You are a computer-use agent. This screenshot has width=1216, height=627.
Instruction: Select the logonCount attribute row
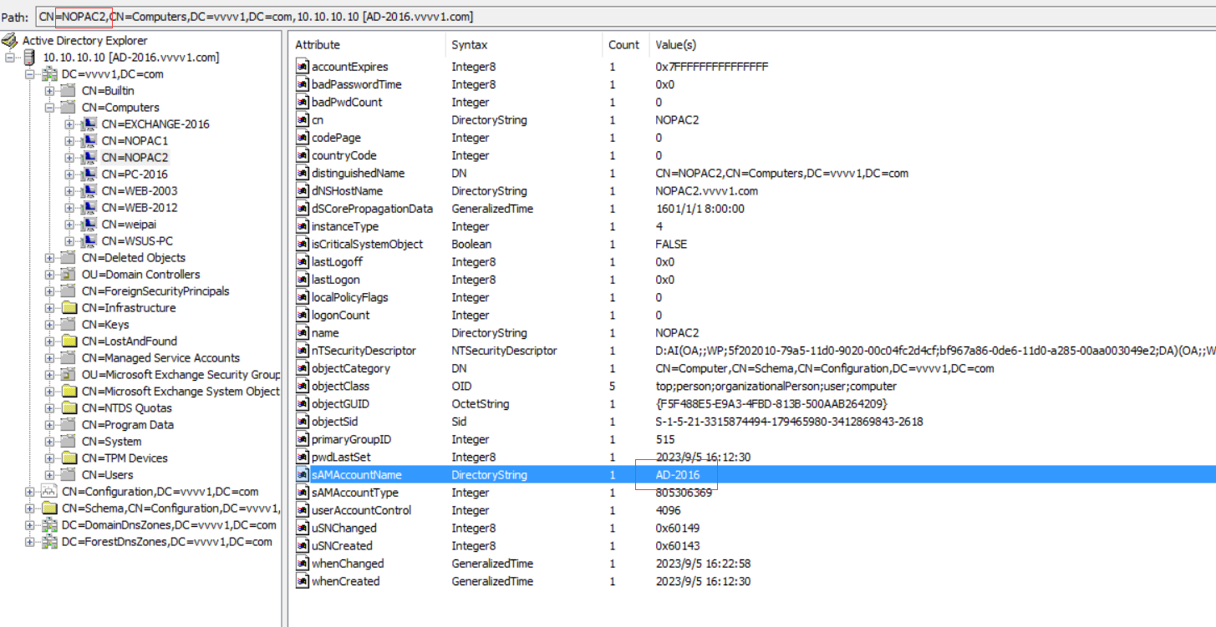(752, 316)
